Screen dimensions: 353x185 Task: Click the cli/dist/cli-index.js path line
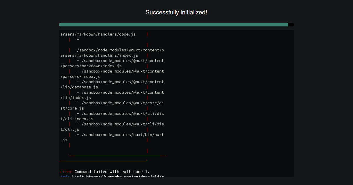tap(112, 116)
